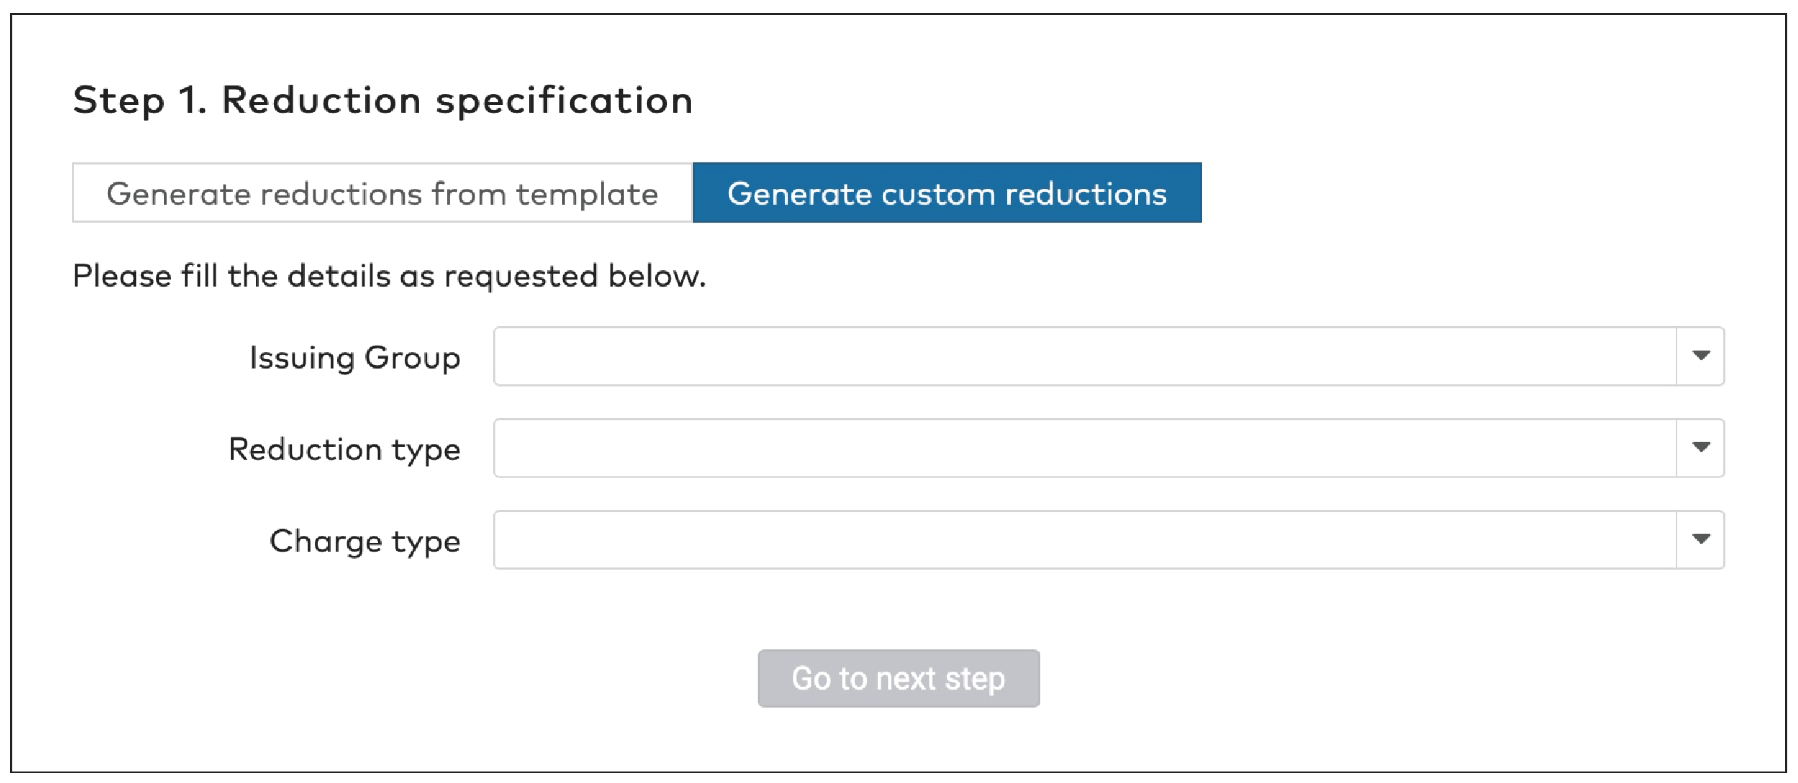This screenshot has height=783, width=1798.
Task: Click the Charge type field label
Action: click(x=364, y=539)
